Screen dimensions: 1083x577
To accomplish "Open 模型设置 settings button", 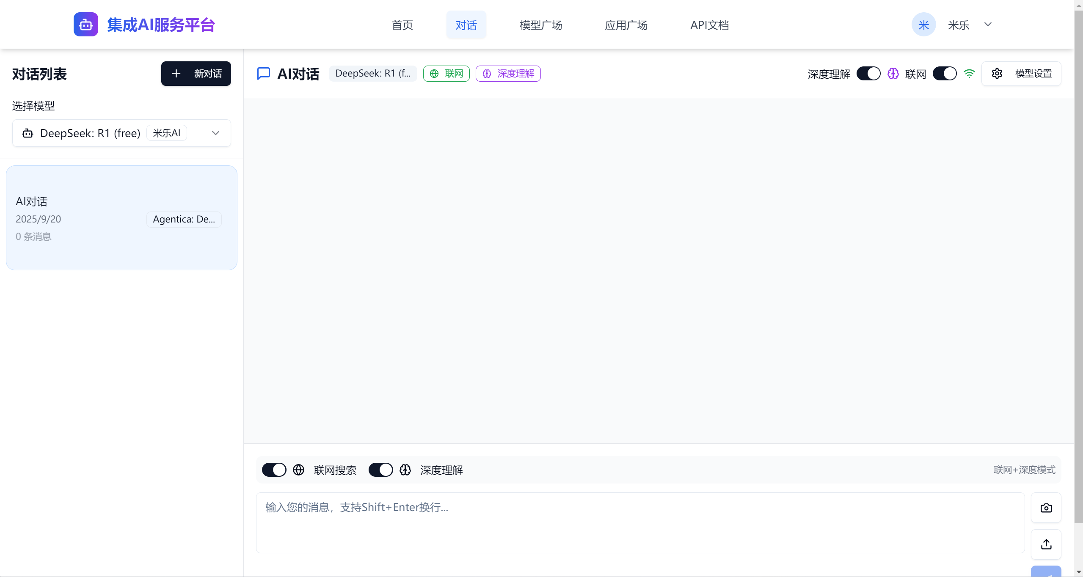I will [1021, 74].
